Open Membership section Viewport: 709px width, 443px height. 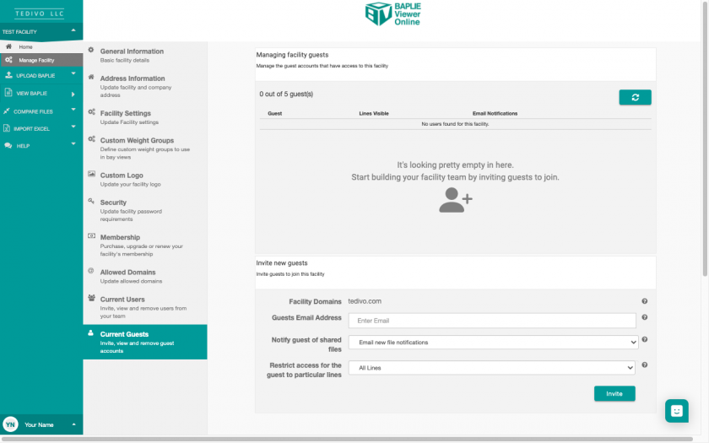(x=145, y=245)
